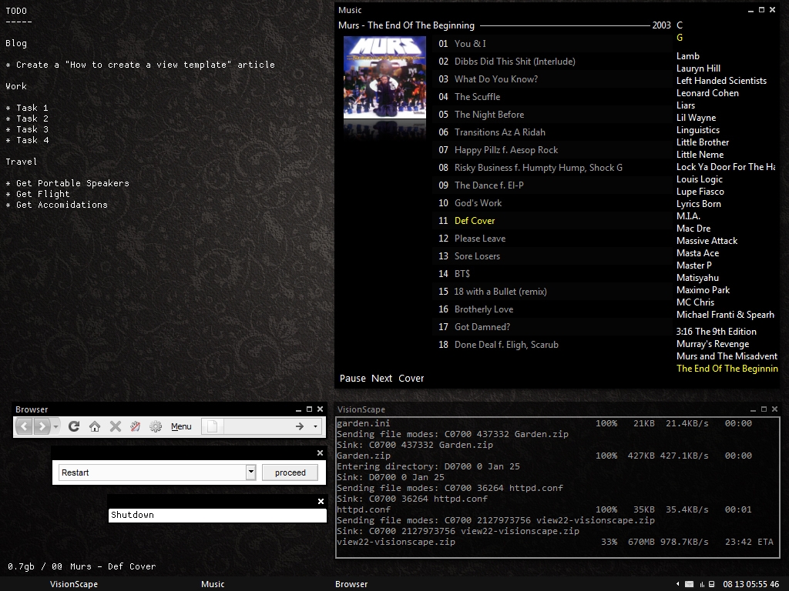
Task: Click the now playing text Murs - Def Cover
Action: tap(112, 566)
